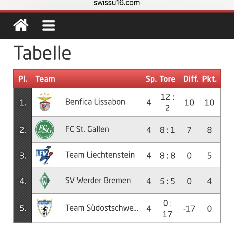Click the Bündner shield crest
234x230 pixels.
[x=45, y=208]
